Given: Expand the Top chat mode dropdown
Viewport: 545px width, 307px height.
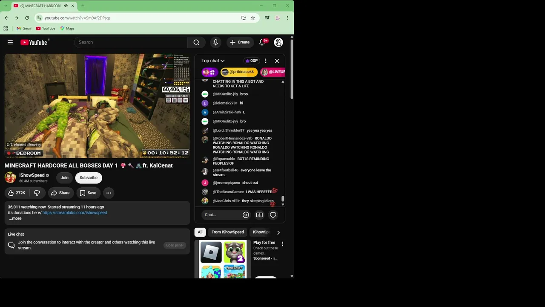Looking at the screenshot, I should [x=213, y=61].
